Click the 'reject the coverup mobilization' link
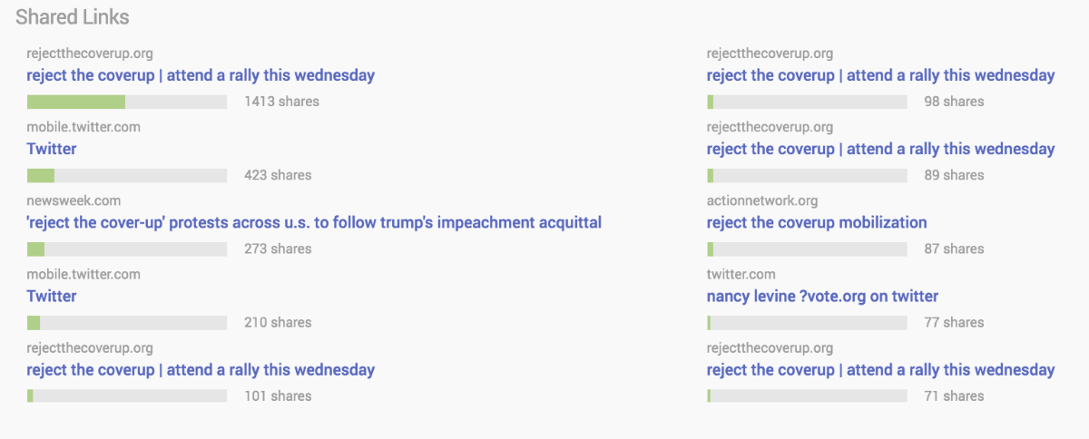 tap(817, 222)
